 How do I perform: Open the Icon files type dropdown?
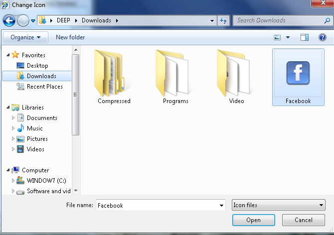point(278,205)
